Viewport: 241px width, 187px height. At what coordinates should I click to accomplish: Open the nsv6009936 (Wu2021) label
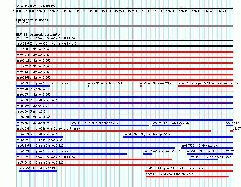(155, 83)
